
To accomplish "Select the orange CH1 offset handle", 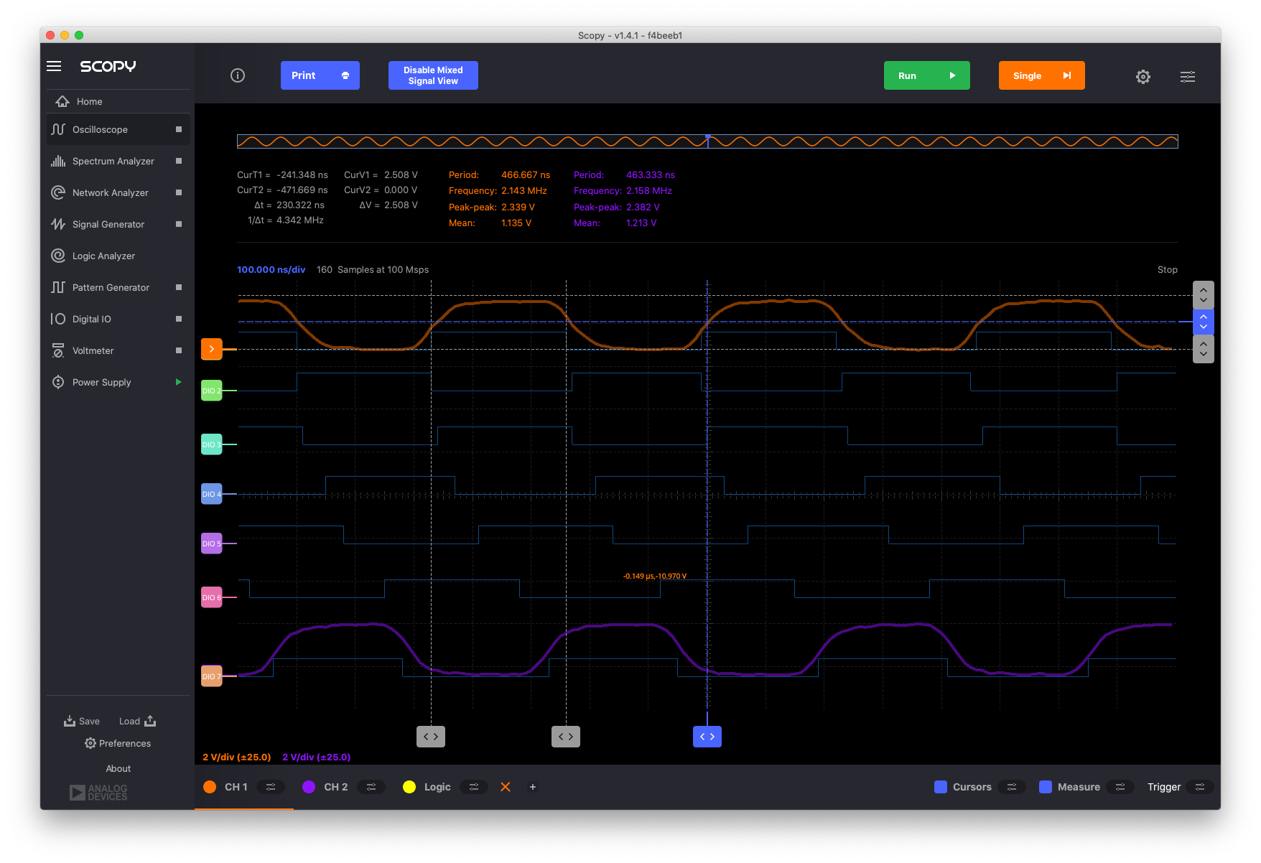I will pos(211,349).
